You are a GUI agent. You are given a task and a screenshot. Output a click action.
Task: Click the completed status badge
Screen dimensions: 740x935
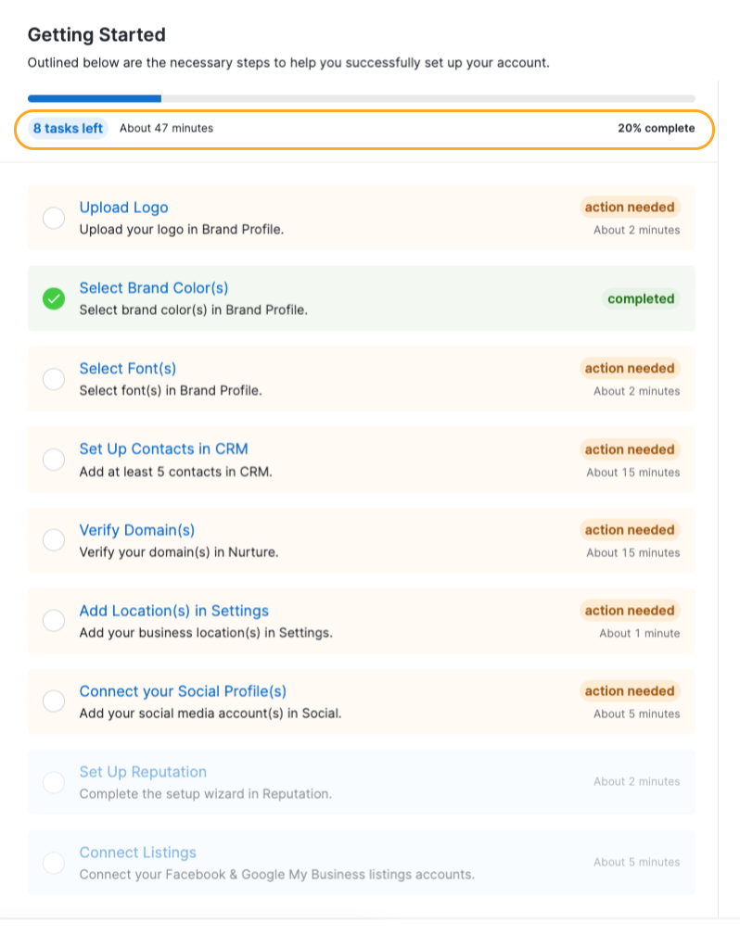(x=641, y=298)
